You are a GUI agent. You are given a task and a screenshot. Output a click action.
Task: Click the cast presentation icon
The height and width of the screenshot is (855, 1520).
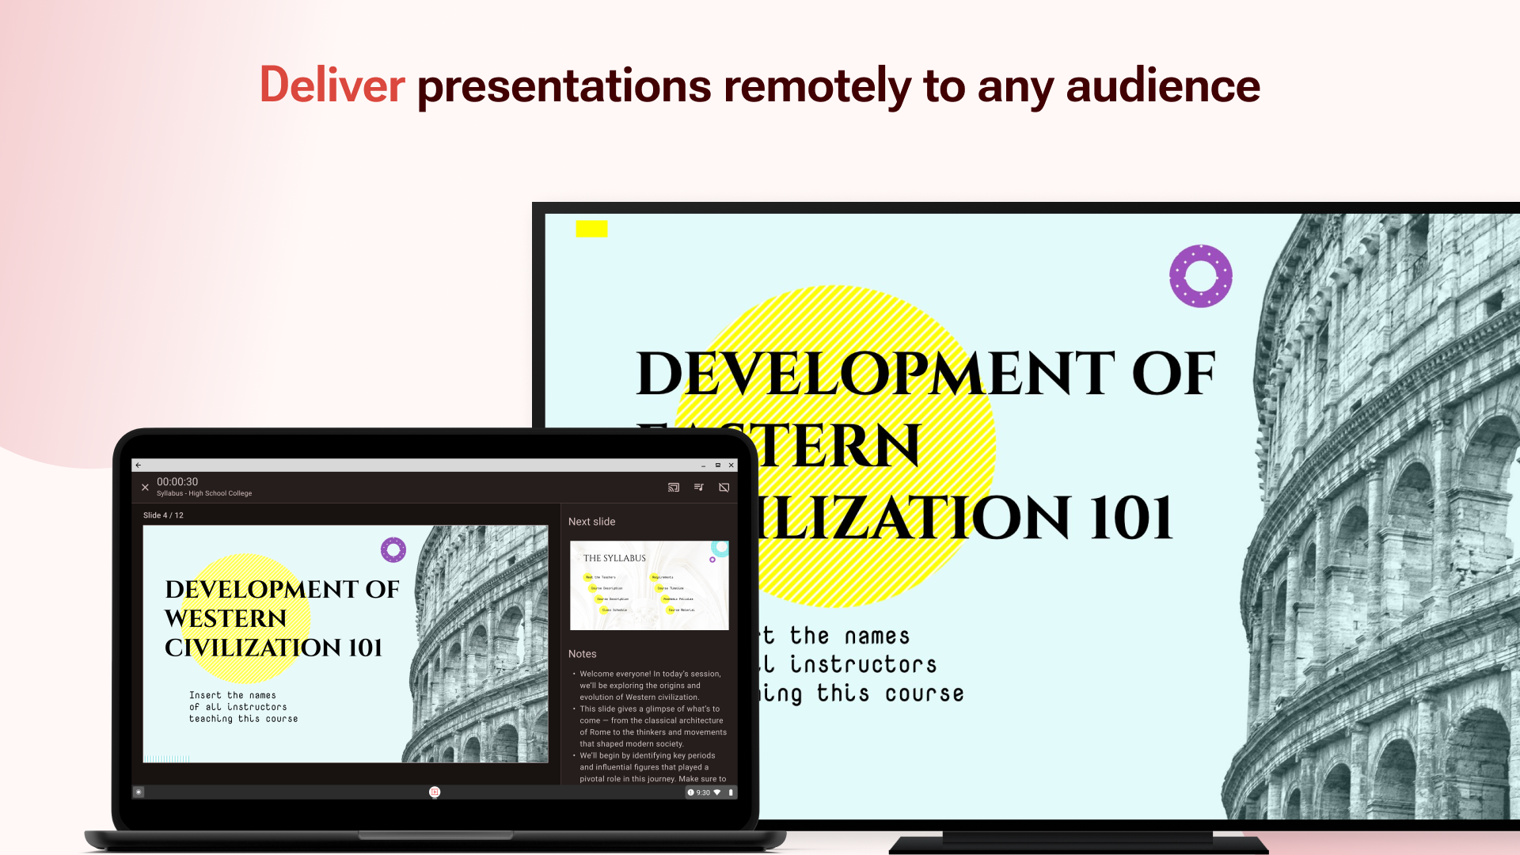point(674,488)
